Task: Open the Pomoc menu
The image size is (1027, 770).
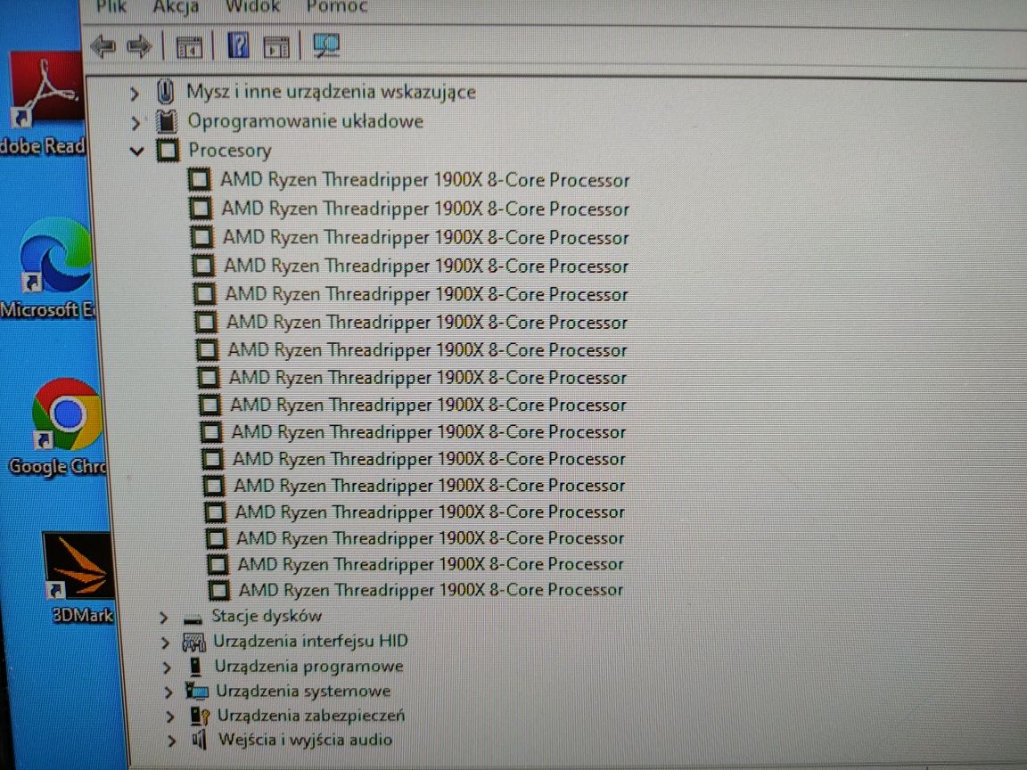Action: pyautogui.click(x=337, y=6)
